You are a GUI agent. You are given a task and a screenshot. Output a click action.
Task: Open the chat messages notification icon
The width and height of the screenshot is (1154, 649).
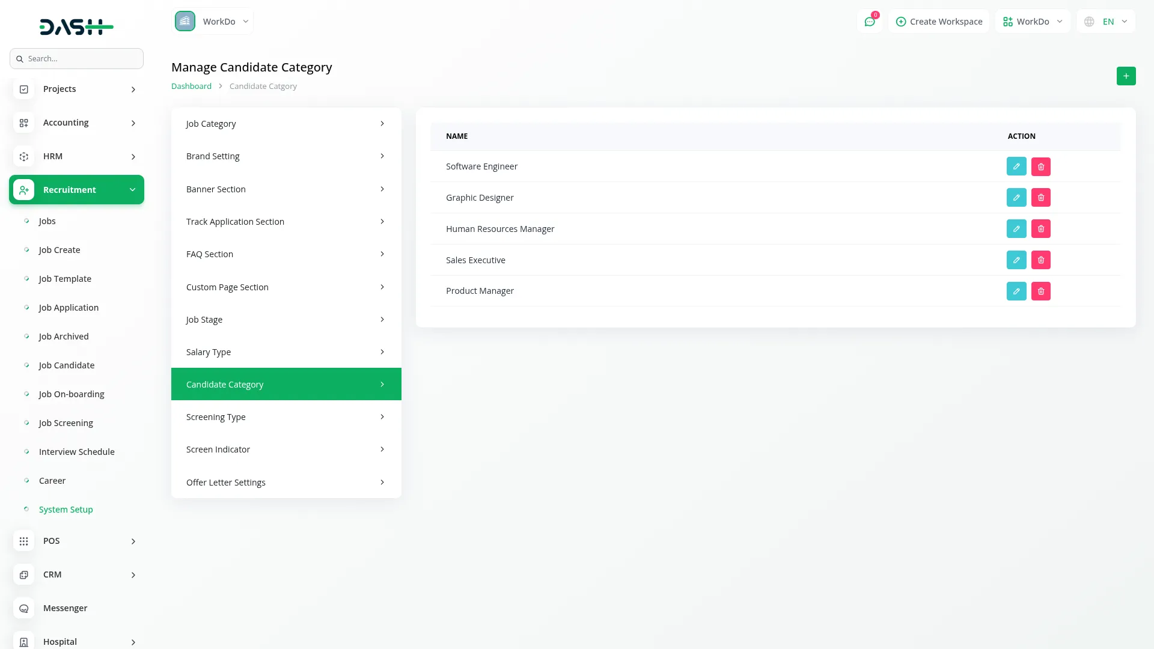tap(869, 22)
